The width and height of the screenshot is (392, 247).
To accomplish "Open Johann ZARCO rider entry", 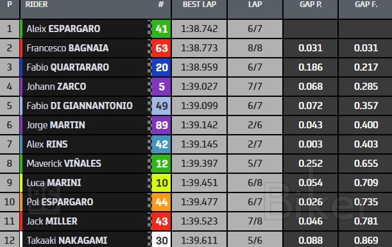I will tap(56, 87).
